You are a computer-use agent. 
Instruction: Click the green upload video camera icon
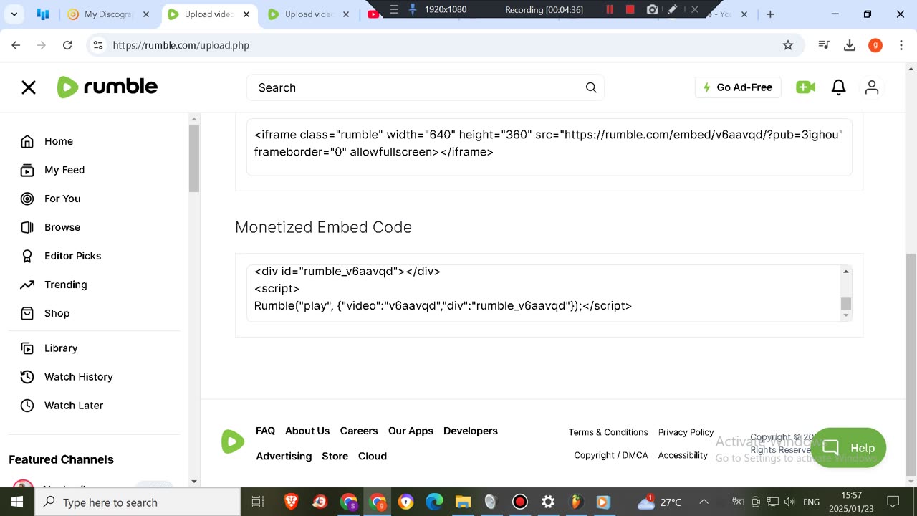click(x=805, y=87)
